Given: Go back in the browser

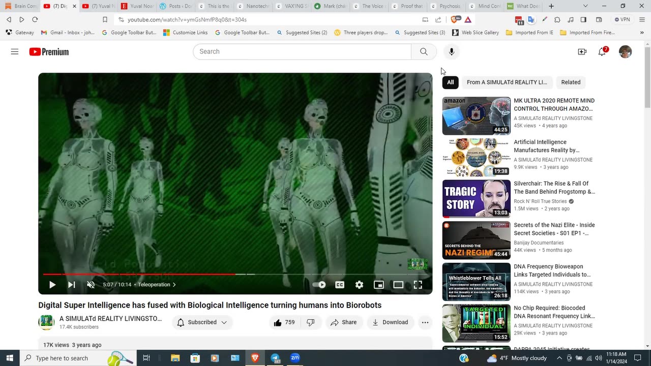Looking at the screenshot, I should click(x=9, y=20).
